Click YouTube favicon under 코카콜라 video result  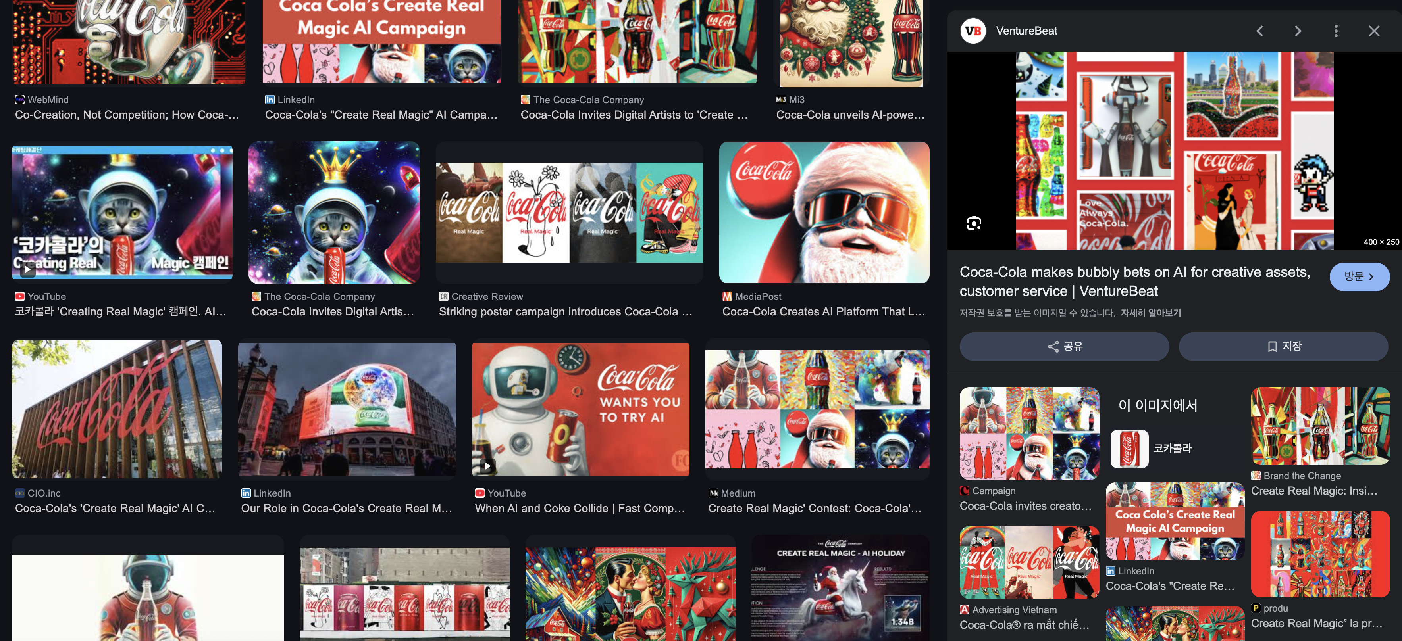coord(19,296)
